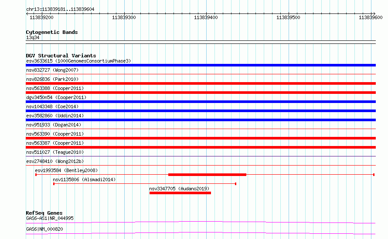Click ruler position 113839500

click(x=288, y=17)
